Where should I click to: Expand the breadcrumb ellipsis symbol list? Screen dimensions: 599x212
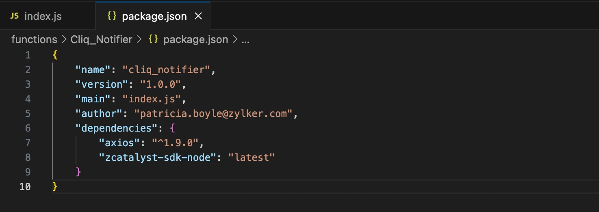tap(245, 40)
